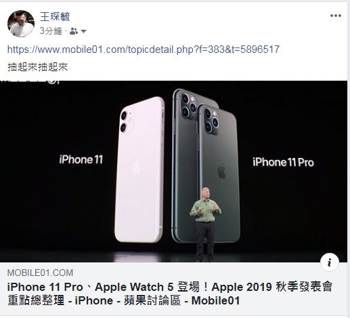This screenshot has width=350, height=318.
Task: Open the 王琛毓 profile name link
Action: point(55,16)
